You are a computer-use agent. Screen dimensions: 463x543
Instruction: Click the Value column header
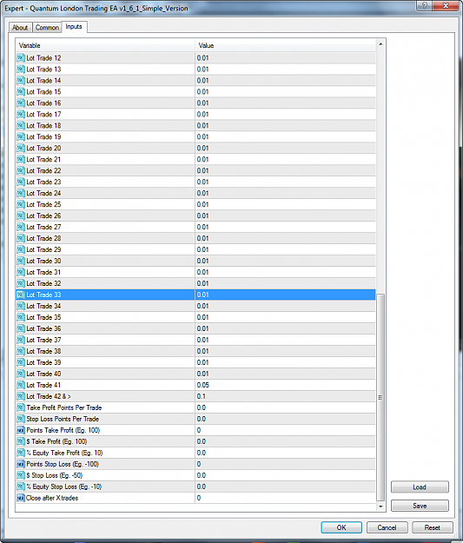pos(286,45)
